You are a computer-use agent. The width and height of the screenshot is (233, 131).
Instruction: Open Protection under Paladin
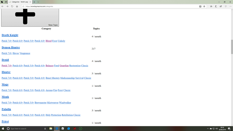click(x=56, y=115)
